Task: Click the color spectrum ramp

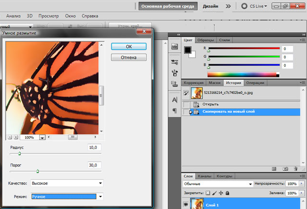Action: (243, 75)
